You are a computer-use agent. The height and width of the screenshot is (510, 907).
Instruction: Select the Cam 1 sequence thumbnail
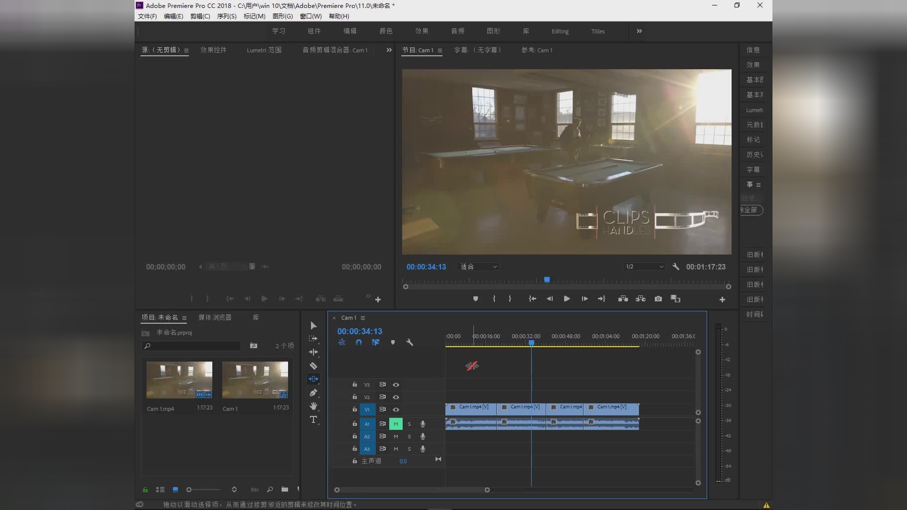[255, 380]
